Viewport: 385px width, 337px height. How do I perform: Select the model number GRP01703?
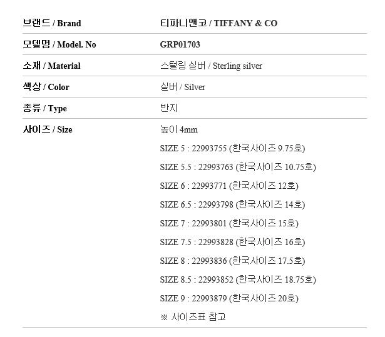180,44
